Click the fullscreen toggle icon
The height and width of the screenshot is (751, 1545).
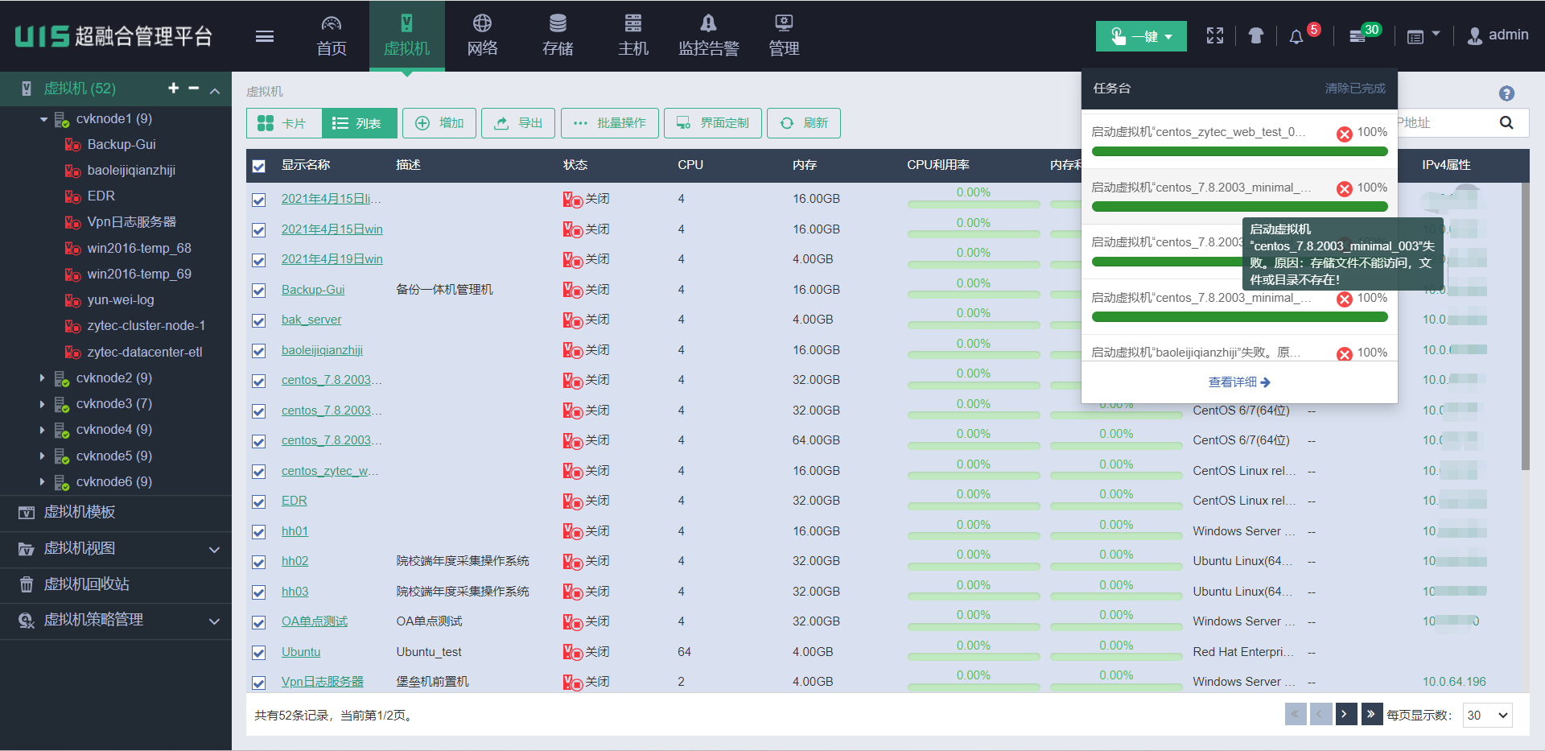pos(1214,35)
